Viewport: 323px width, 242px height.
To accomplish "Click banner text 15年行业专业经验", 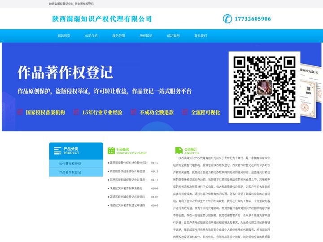I will click(102, 112).
